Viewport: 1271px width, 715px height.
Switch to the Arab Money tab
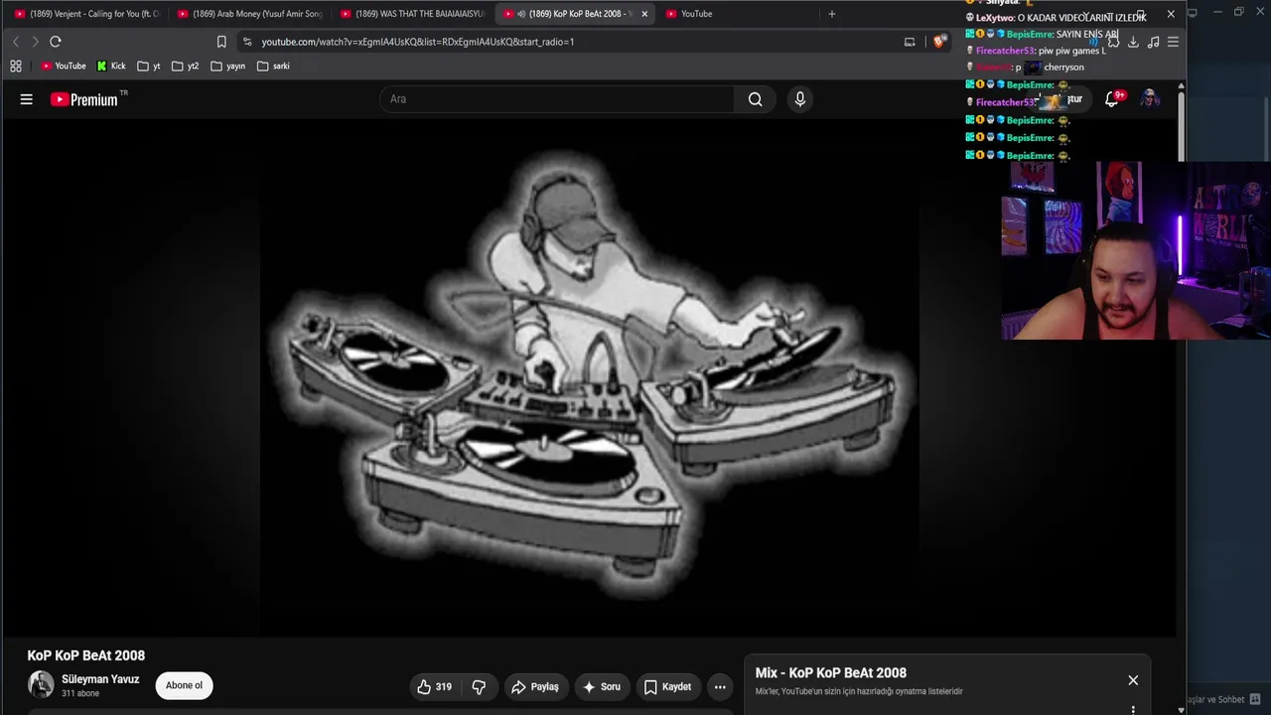coord(248,14)
